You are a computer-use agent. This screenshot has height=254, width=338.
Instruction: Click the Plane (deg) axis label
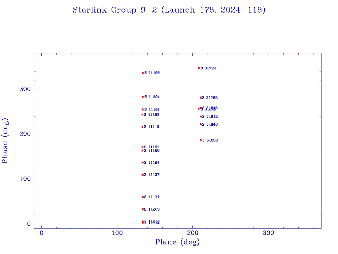tap(178, 242)
